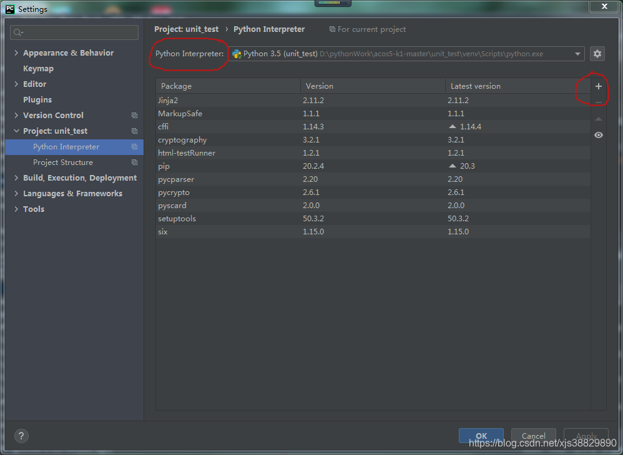Expand Build, Execution, Deployment section

click(16, 177)
